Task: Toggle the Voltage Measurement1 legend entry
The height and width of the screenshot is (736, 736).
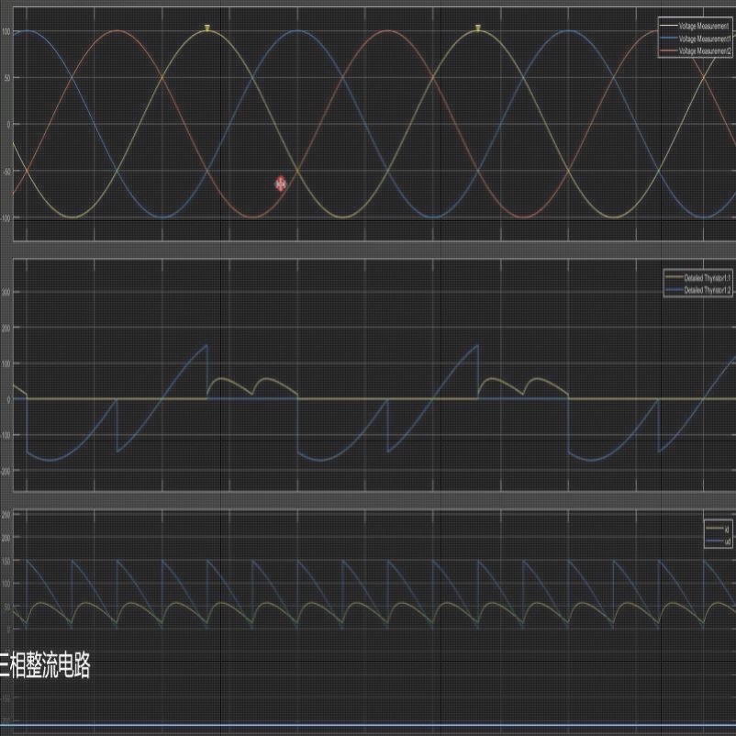Action: 696,39
